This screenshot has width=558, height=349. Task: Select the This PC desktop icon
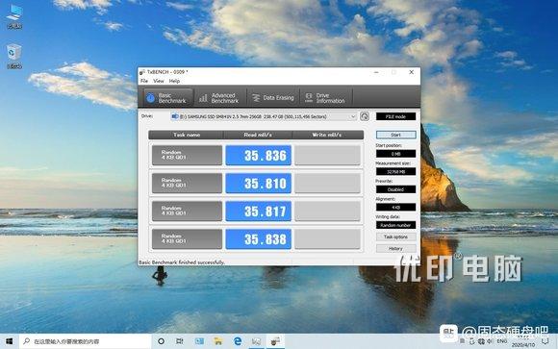[x=14, y=16]
